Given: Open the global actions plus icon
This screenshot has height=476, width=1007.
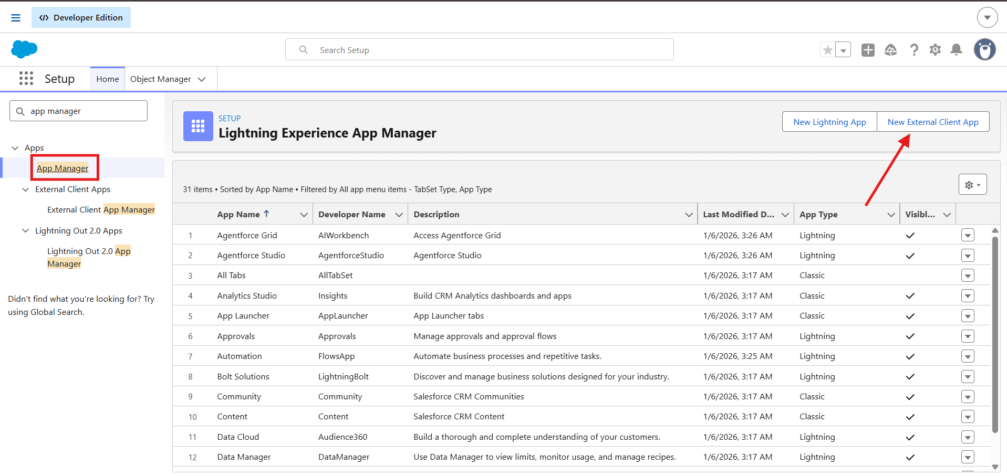Looking at the screenshot, I should click(x=868, y=50).
